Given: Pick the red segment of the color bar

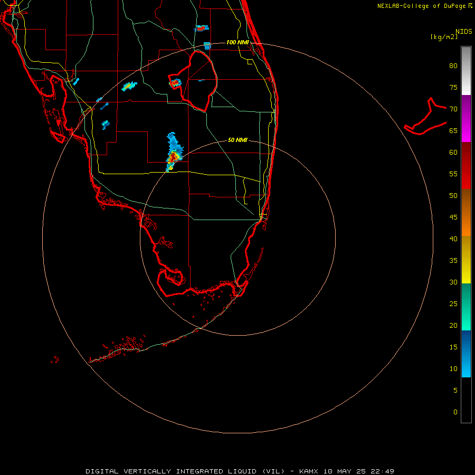Looking at the screenshot, I should (466, 165).
